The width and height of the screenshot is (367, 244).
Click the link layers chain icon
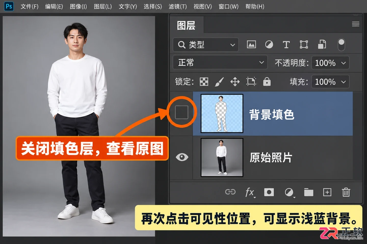(x=230, y=192)
